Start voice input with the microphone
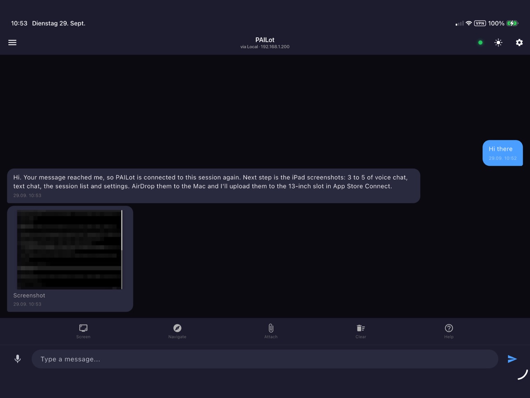The height and width of the screenshot is (398, 530). pyautogui.click(x=18, y=359)
